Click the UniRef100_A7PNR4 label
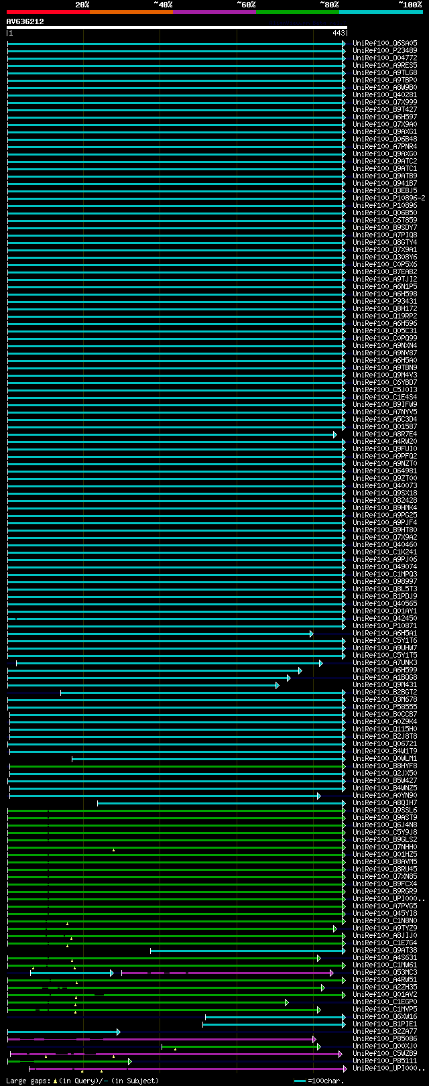The height and width of the screenshot is (1086, 429). (x=385, y=147)
